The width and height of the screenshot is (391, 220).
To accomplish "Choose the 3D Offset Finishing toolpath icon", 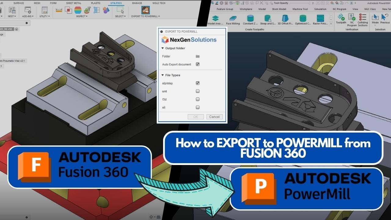I will pos(285,18).
